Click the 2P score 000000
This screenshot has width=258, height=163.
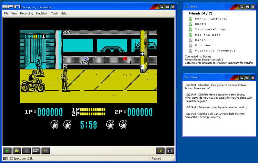[140, 112]
